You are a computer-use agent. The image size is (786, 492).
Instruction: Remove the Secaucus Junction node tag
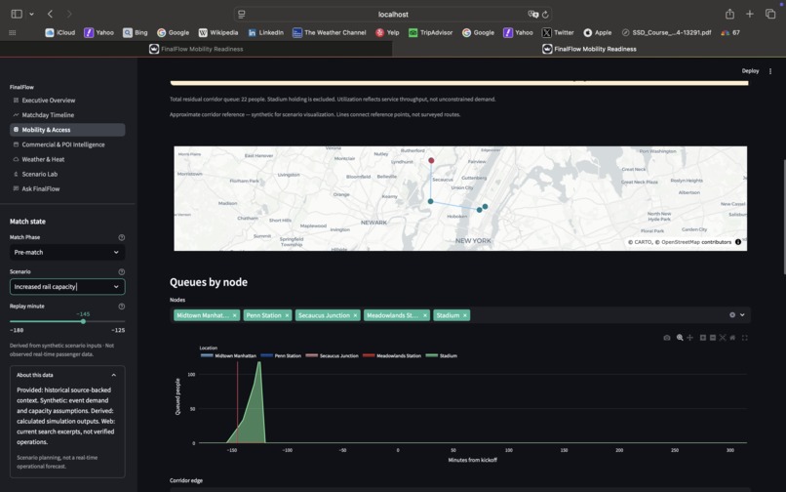[x=355, y=315]
